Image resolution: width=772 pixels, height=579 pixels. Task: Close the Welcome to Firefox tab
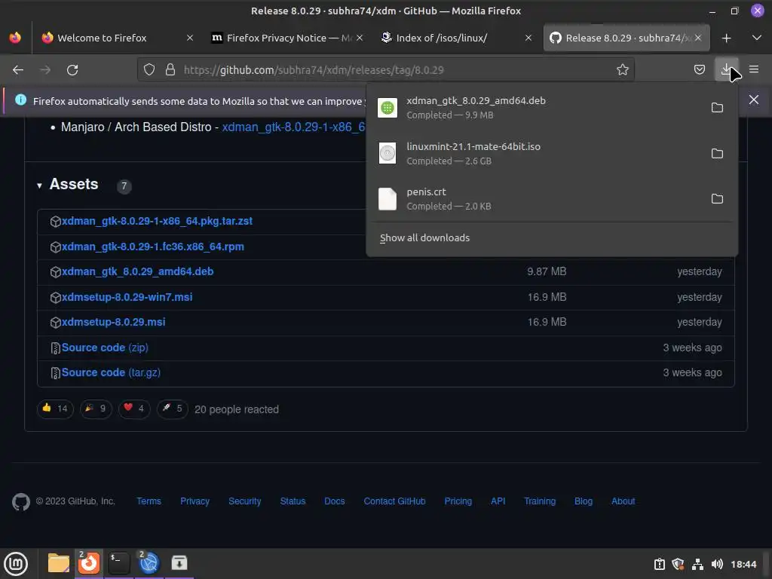click(x=189, y=38)
